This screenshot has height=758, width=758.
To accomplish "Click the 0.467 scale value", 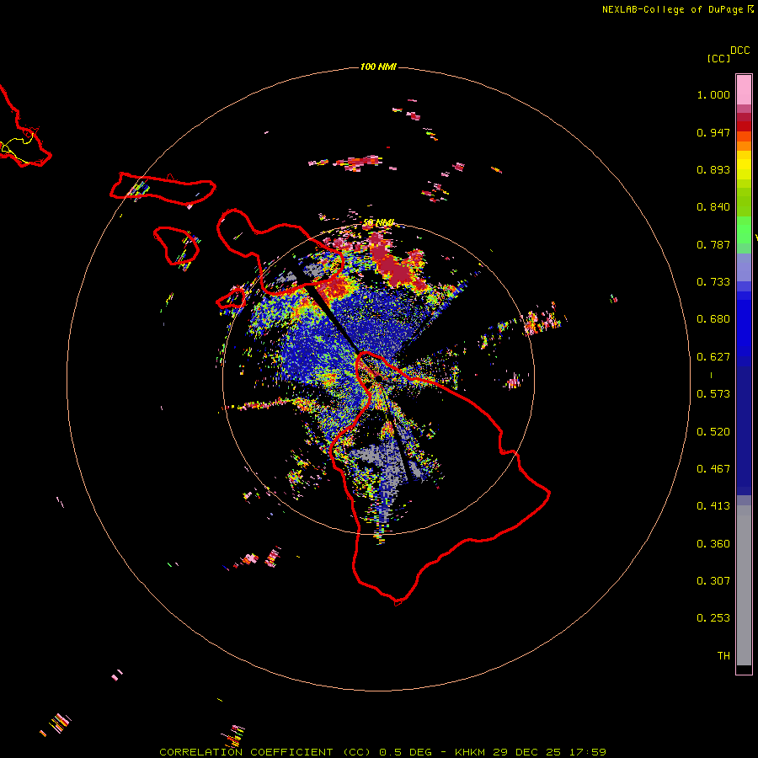I will click(x=713, y=469).
